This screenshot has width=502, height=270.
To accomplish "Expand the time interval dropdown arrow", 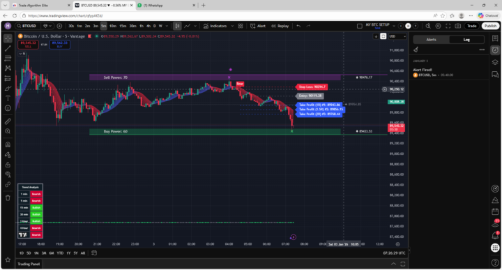I will coord(167,26).
